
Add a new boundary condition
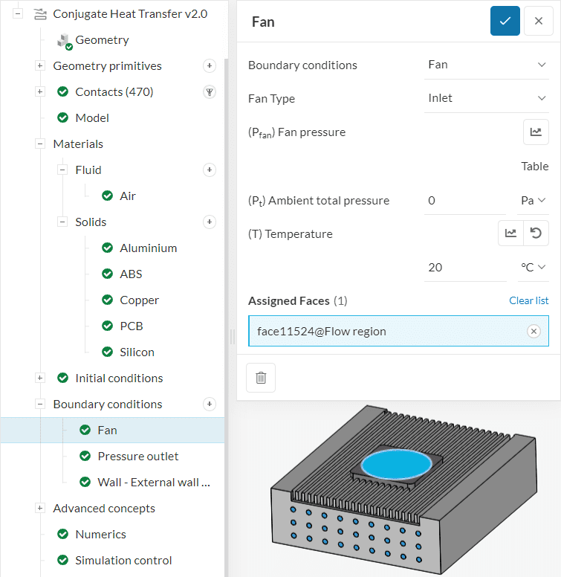click(210, 404)
